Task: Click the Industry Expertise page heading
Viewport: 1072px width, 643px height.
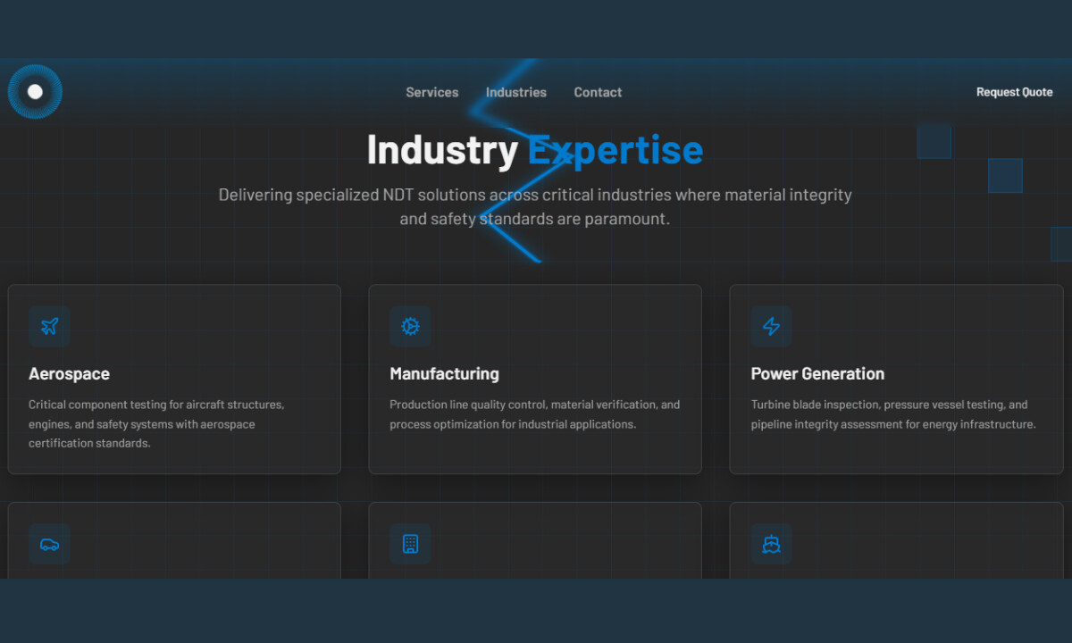Action: pos(534,149)
